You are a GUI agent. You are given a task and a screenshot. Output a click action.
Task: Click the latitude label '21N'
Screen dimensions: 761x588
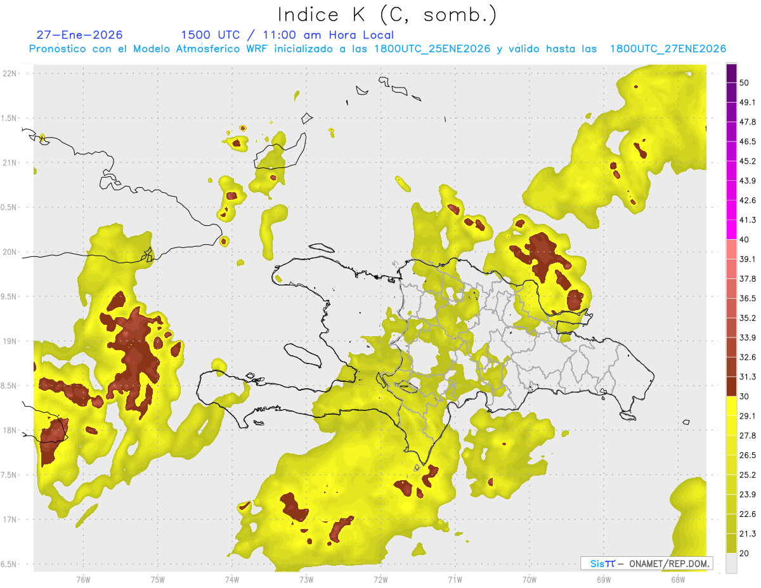point(10,162)
